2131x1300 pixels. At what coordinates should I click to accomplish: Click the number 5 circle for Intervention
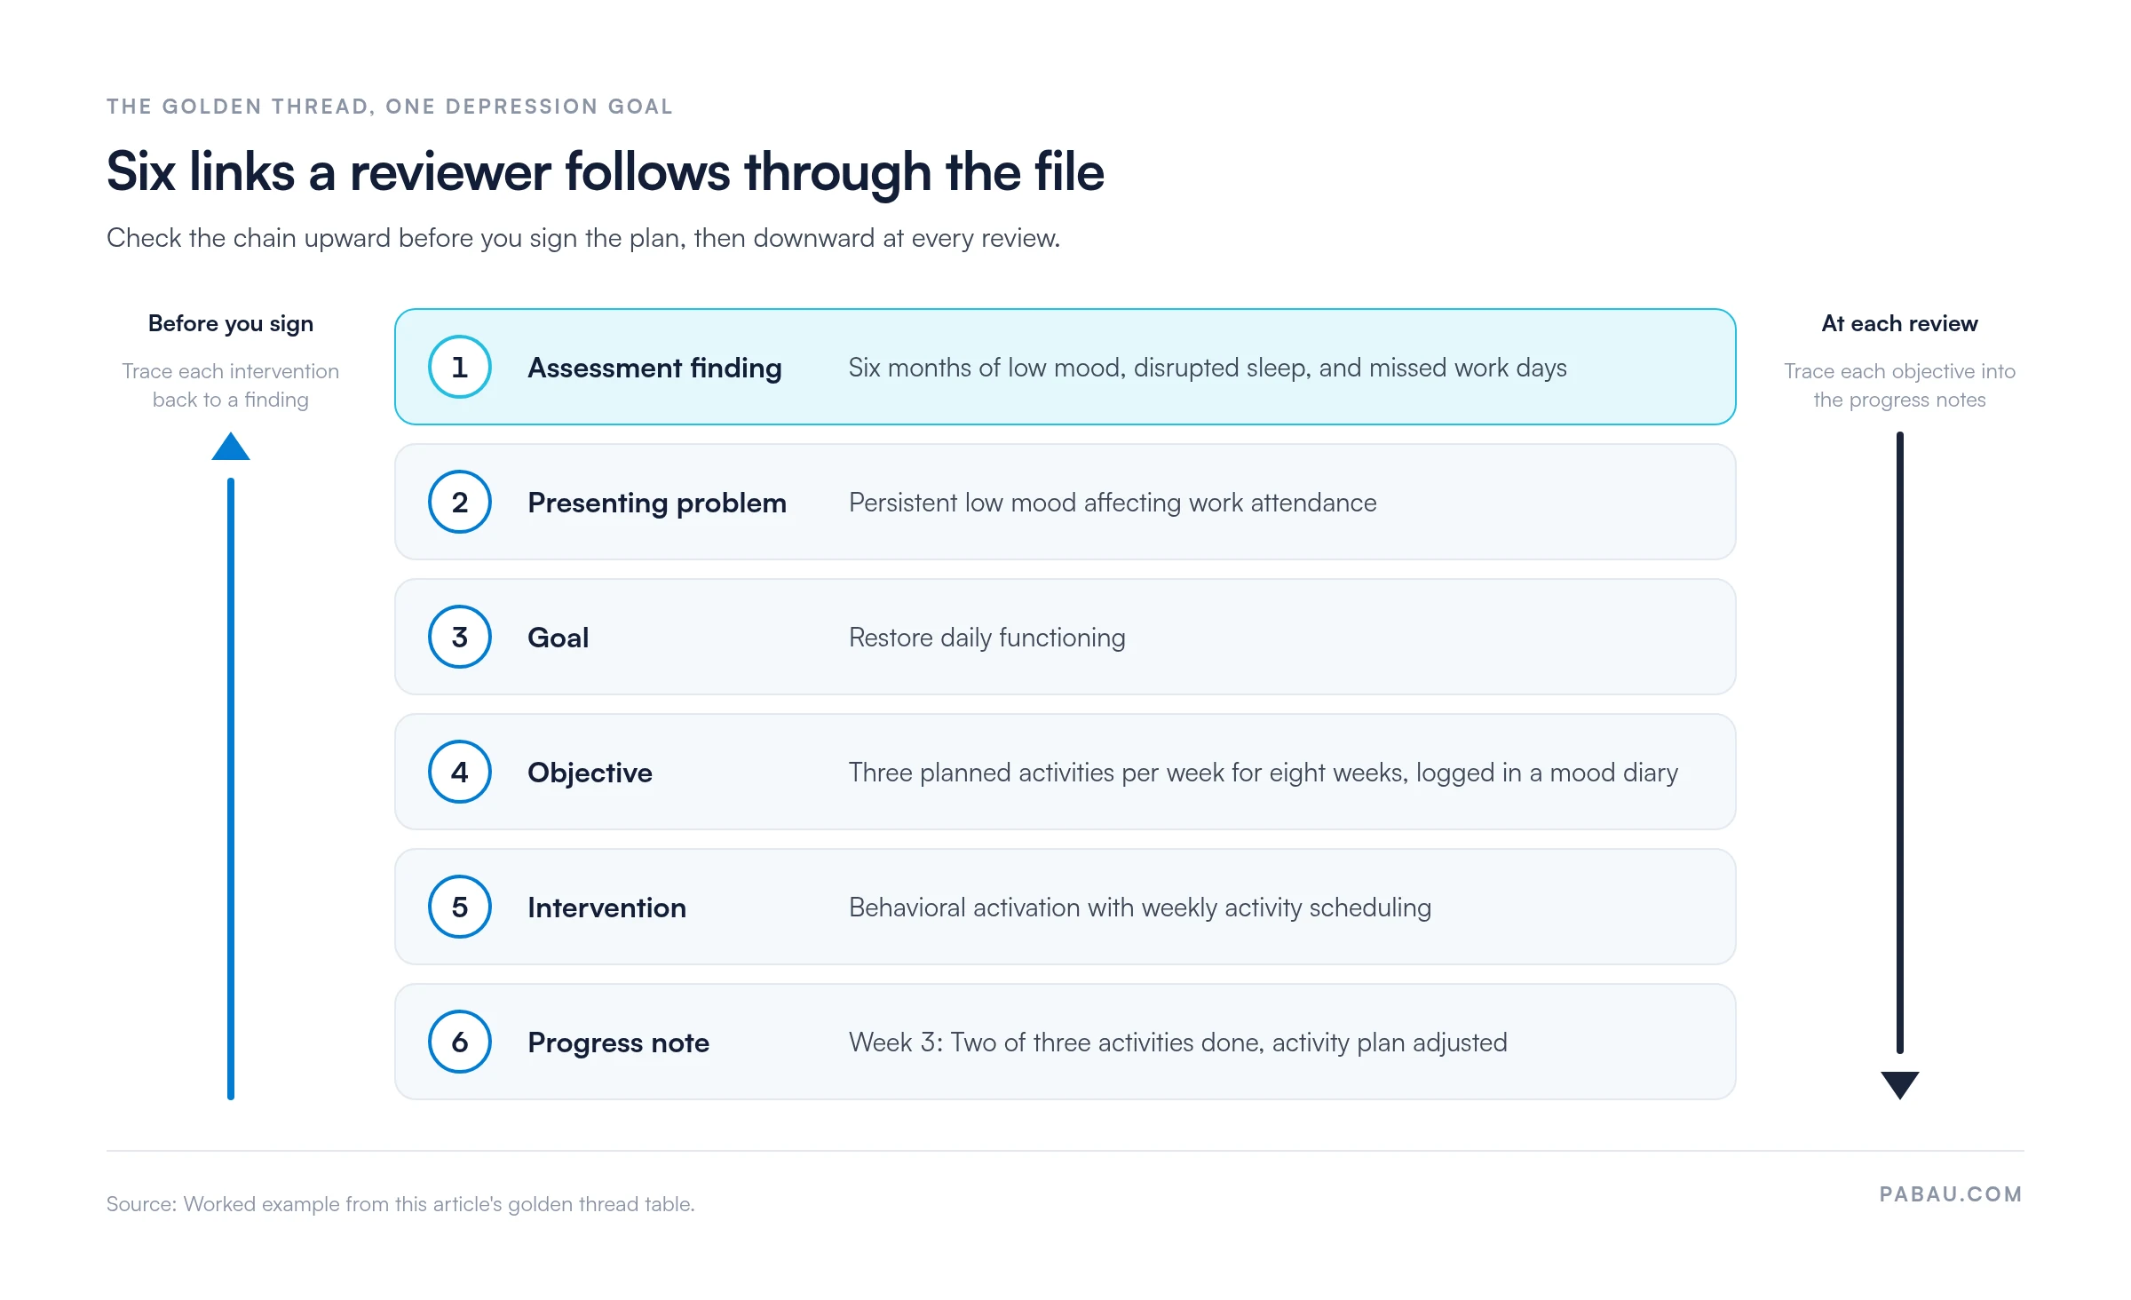point(460,907)
